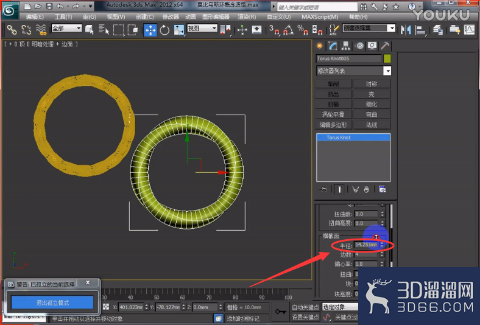Toggle the Pin Stack icon
480x325 pixels.
[x=323, y=189]
